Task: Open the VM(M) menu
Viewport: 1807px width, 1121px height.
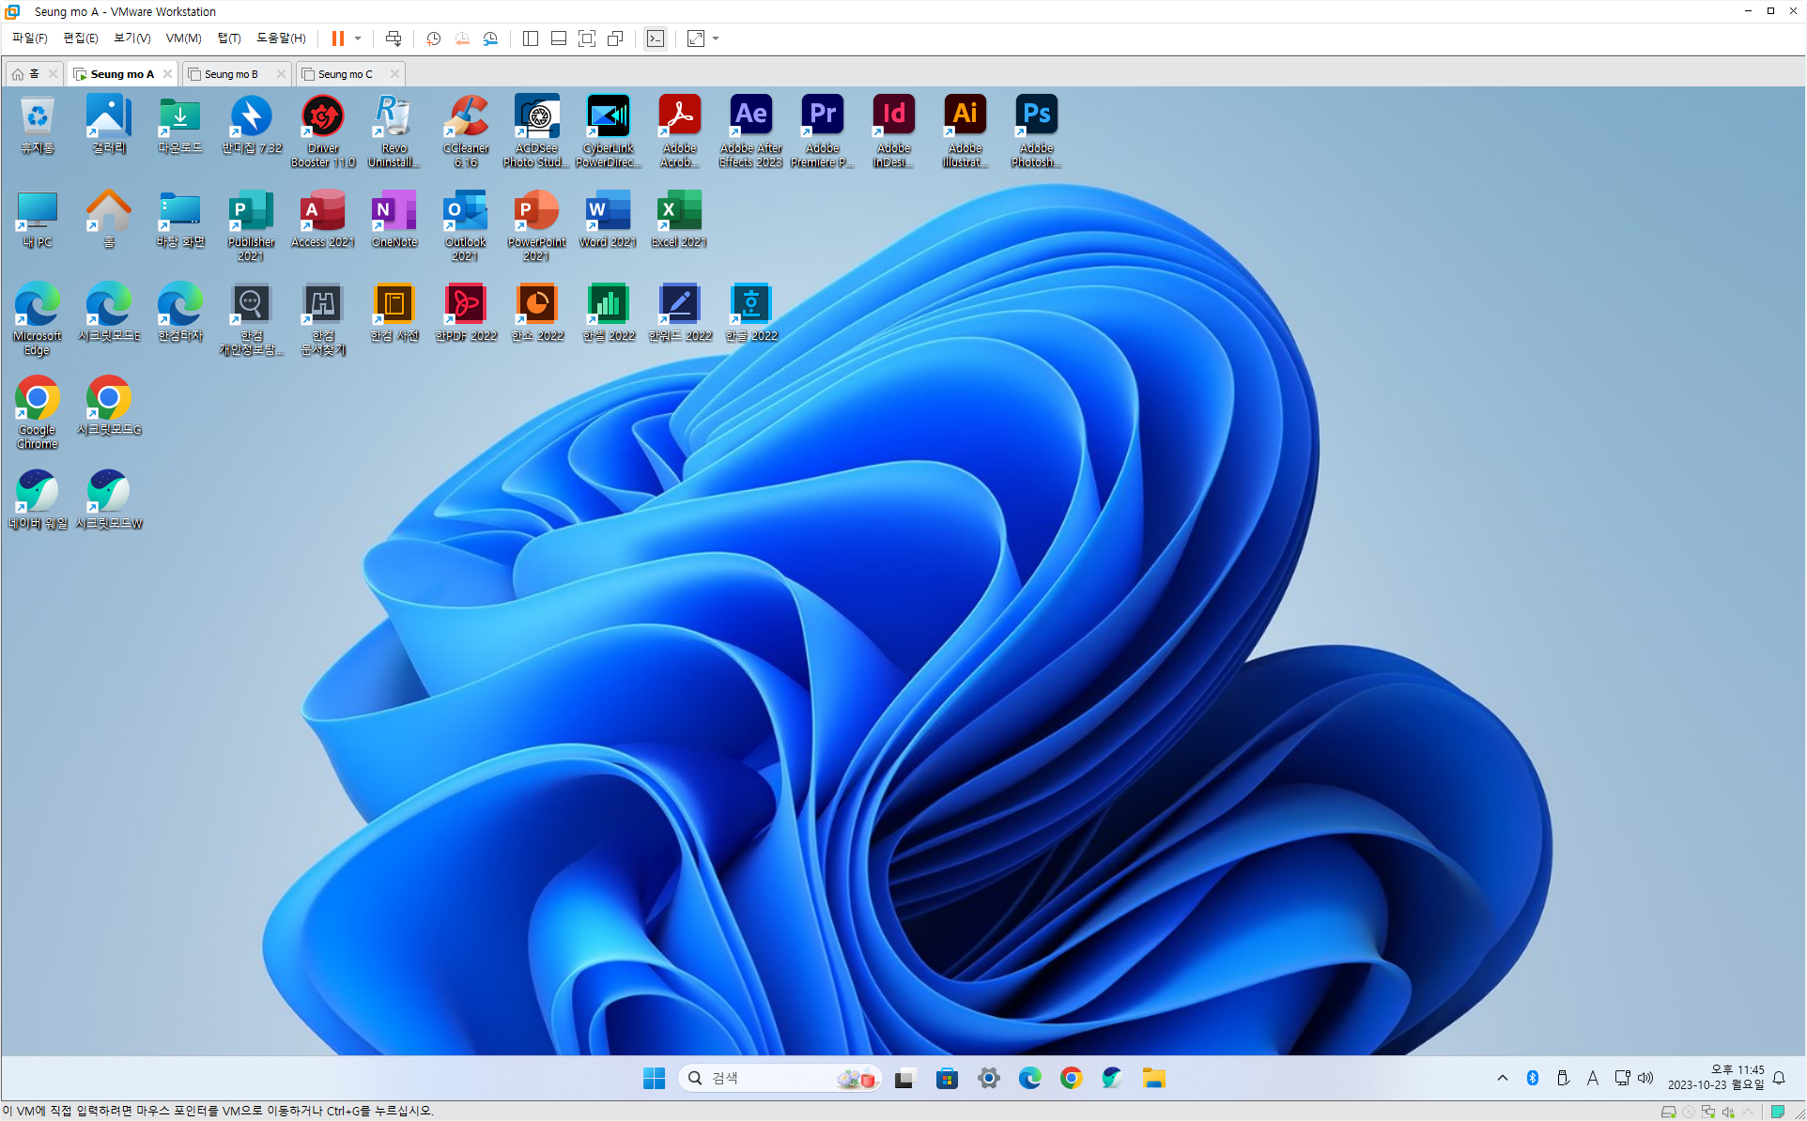Action: tap(183, 38)
